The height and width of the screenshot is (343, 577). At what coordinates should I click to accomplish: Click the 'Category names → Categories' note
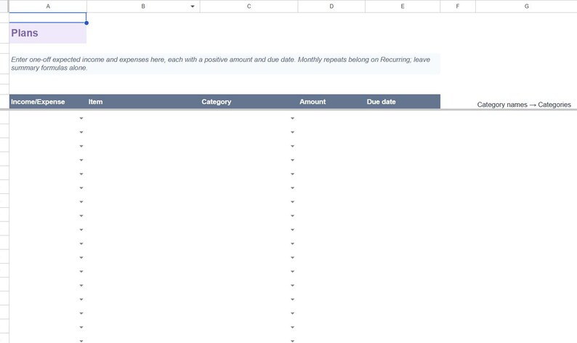[524, 105]
